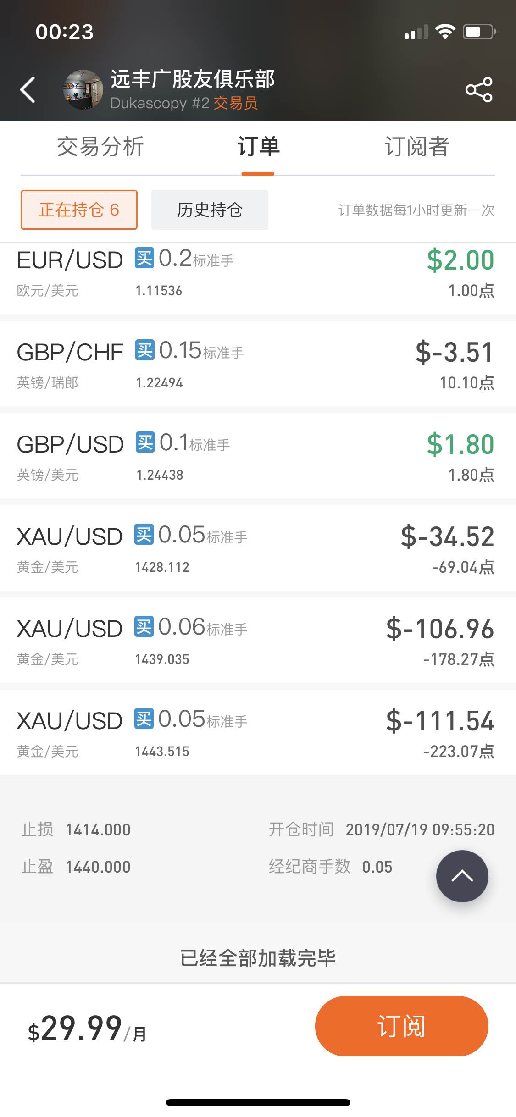Select 正在持仓 6 filter

[x=79, y=210]
